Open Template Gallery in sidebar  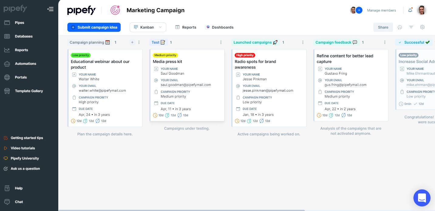29,91
